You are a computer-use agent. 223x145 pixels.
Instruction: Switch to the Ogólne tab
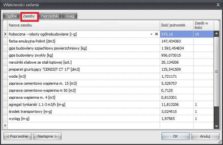(11, 16)
